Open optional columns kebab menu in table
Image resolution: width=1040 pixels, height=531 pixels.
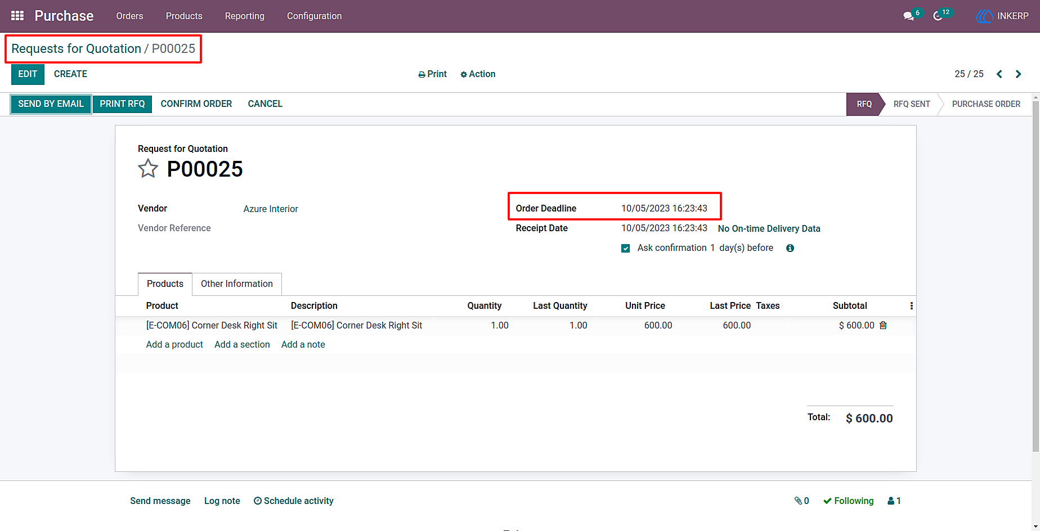(x=911, y=306)
